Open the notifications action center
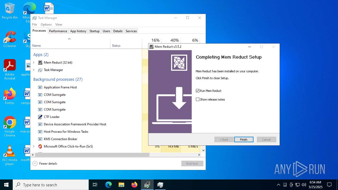The width and height of the screenshot is (338, 190). tap(329, 185)
